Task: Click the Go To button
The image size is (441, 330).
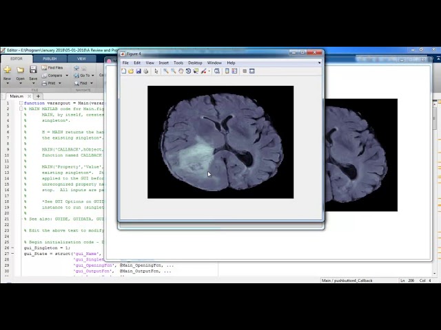Action: pos(82,76)
